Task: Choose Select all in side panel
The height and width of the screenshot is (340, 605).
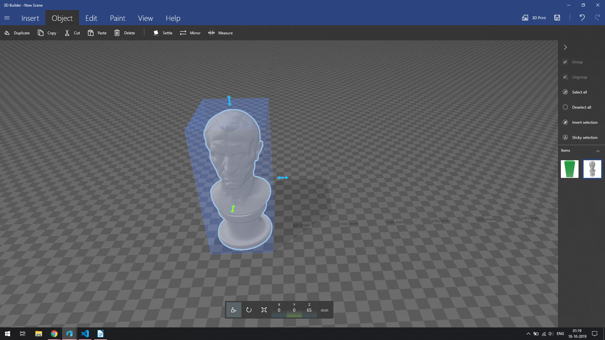Action: pyautogui.click(x=575, y=92)
